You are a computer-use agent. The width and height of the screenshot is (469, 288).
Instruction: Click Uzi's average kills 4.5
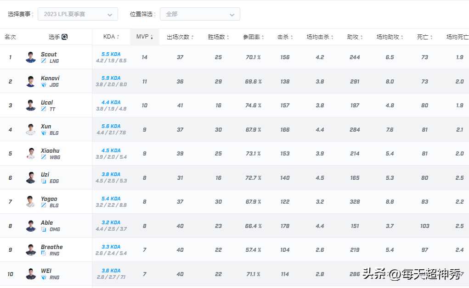pyautogui.click(x=320, y=178)
